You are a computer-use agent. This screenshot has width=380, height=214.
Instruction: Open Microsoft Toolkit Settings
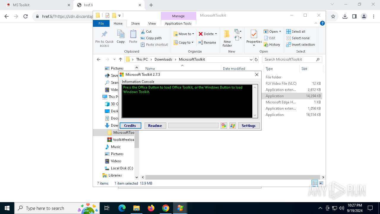(x=248, y=126)
